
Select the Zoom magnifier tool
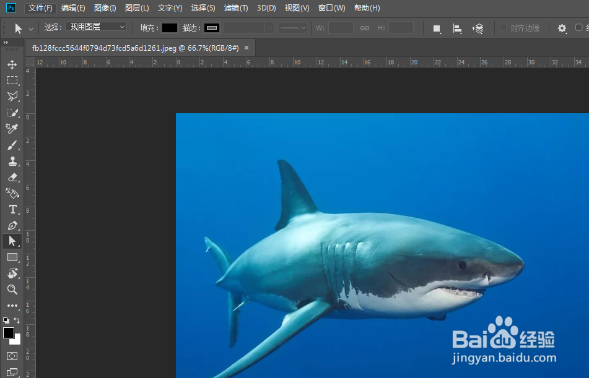pyautogui.click(x=12, y=290)
